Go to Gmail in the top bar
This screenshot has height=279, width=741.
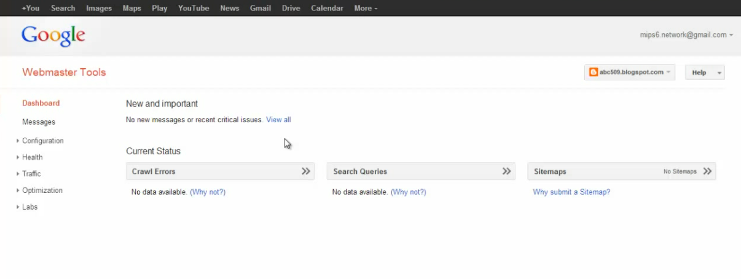tap(261, 8)
